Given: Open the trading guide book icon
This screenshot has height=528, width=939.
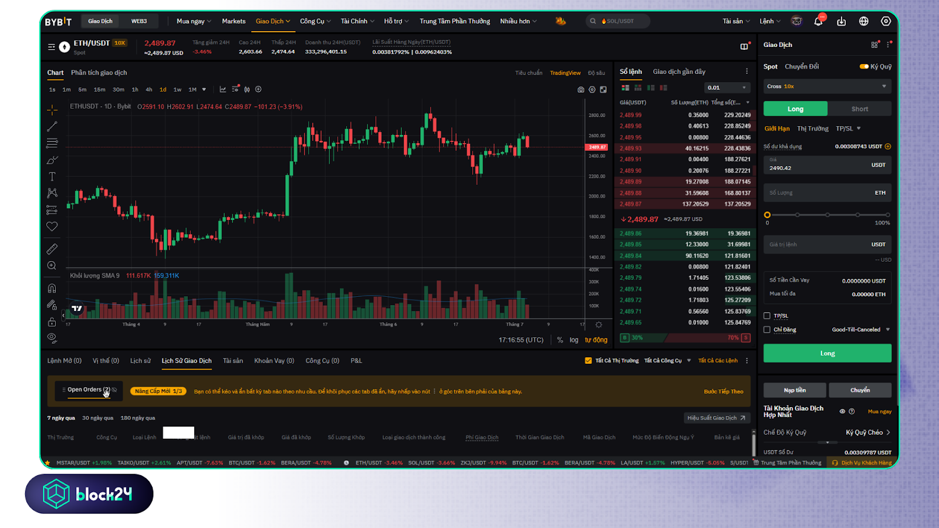Looking at the screenshot, I should [x=744, y=46].
